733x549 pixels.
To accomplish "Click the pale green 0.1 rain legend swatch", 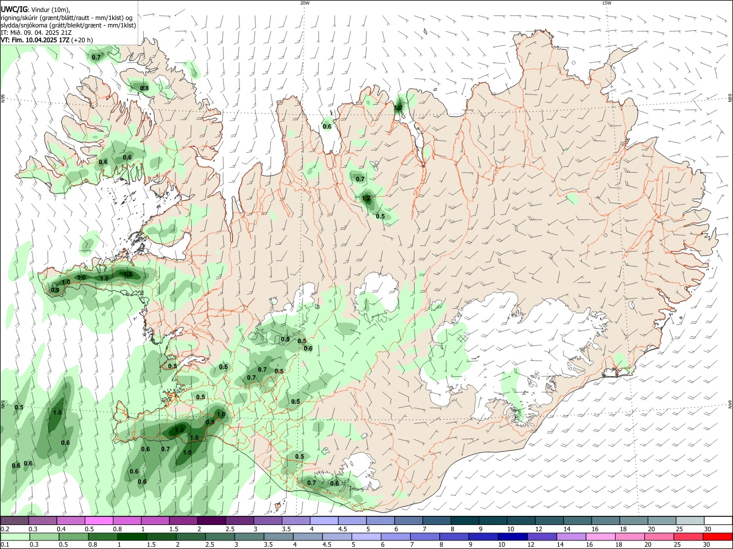I will click(x=15, y=536).
